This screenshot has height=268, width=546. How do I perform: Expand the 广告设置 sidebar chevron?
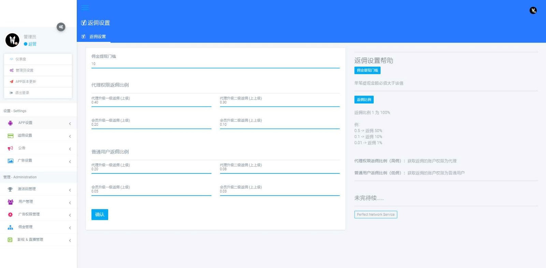(x=70, y=161)
